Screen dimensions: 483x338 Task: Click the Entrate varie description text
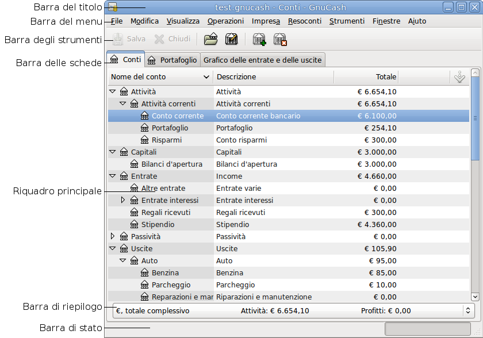coord(239,188)
